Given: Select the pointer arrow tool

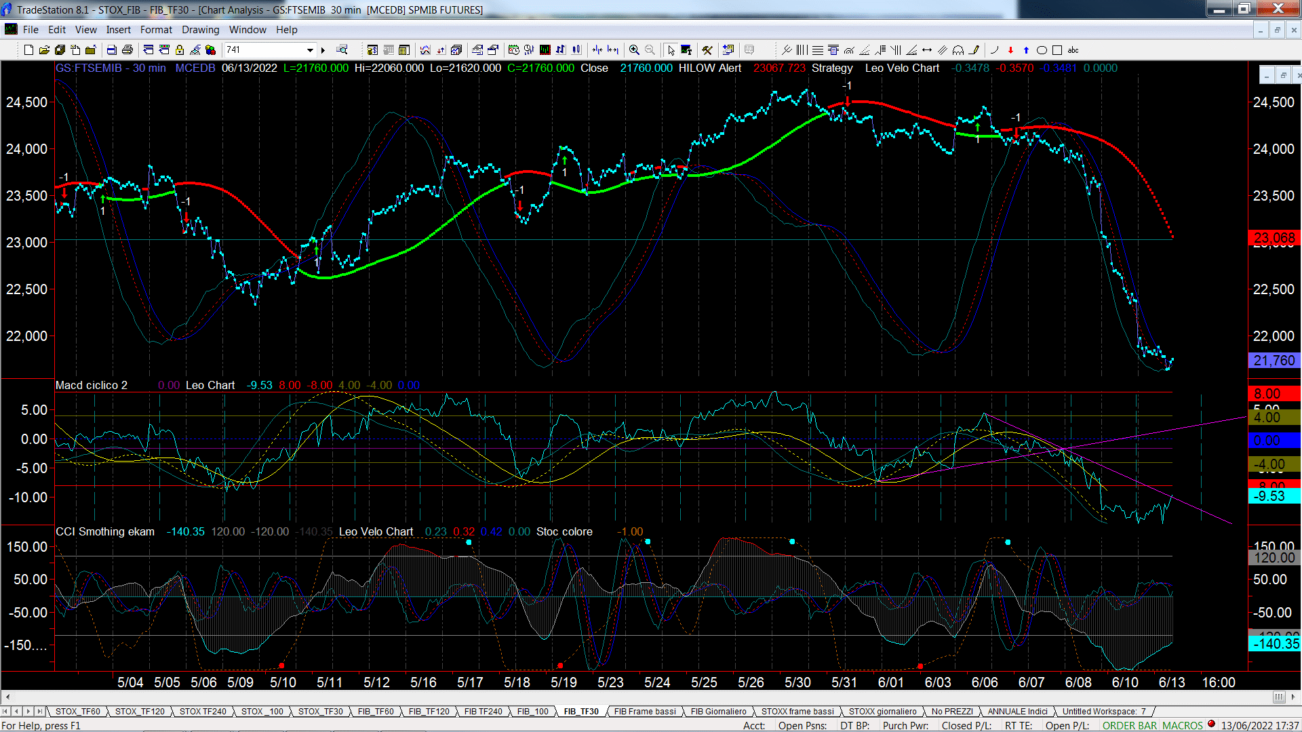Looking at the screenshot, I should [x=671, y=49].
